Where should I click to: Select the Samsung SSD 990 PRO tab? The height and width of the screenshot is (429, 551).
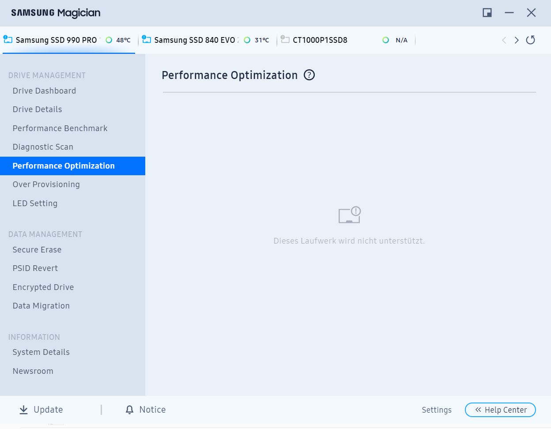[x=69, y=40]
